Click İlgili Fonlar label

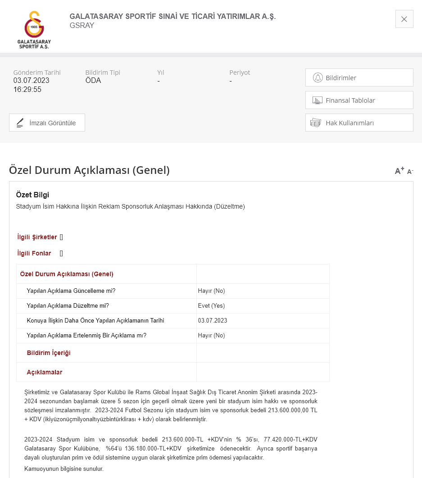coord(34,253)
